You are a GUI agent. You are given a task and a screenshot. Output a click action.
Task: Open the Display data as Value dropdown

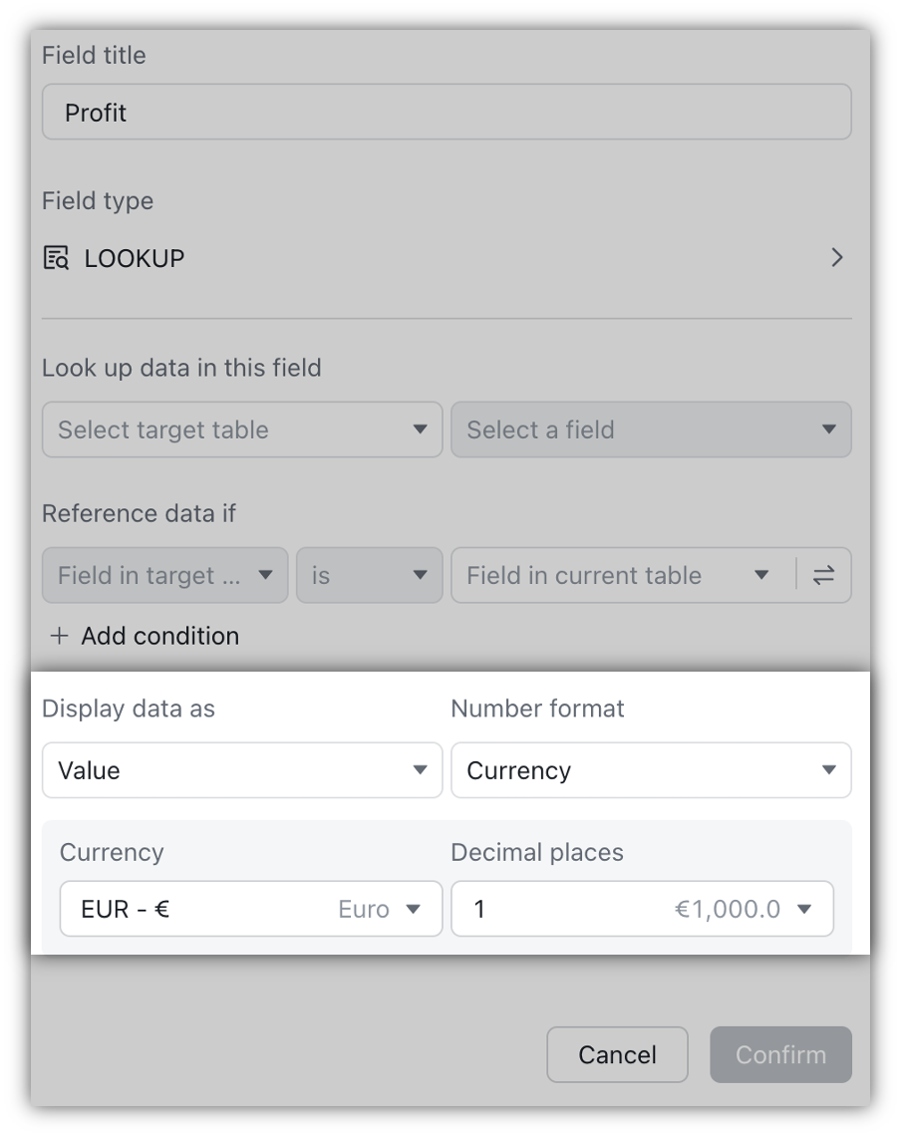pos(242,769)
